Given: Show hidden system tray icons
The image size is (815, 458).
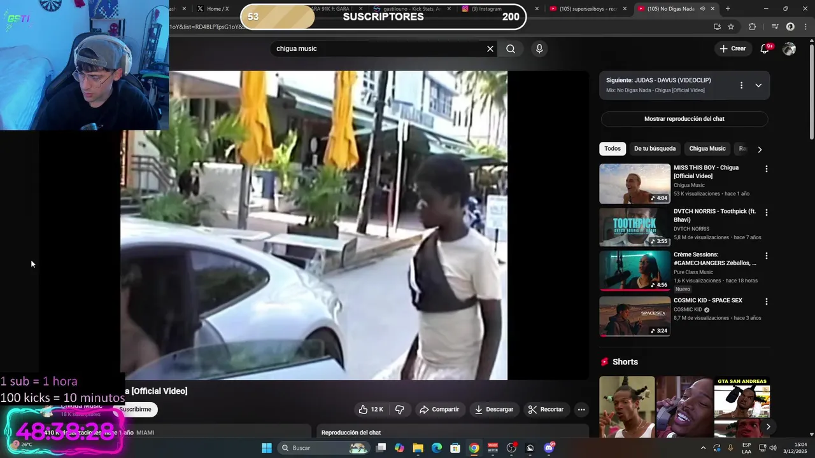Looking at the screenshot, I should click(x=703, y=448).
